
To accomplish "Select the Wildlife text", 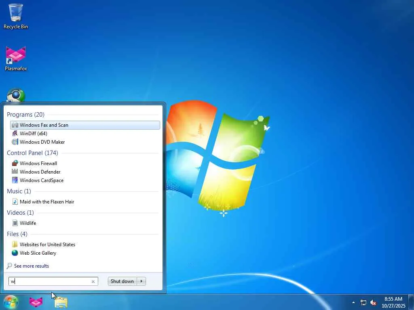I will pos(28,223).
